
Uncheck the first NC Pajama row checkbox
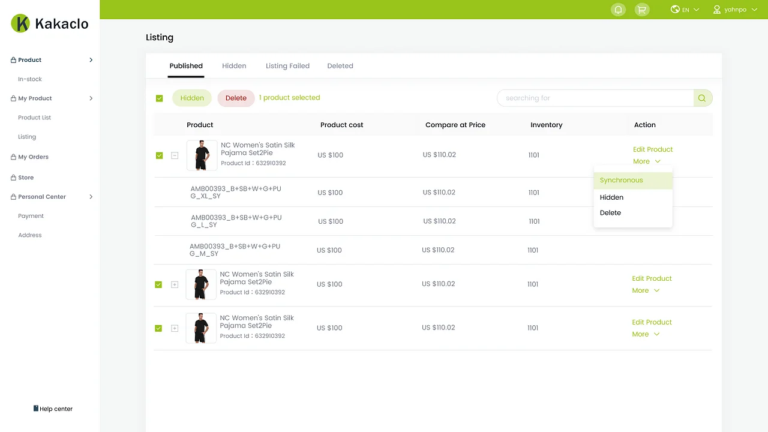159,155
